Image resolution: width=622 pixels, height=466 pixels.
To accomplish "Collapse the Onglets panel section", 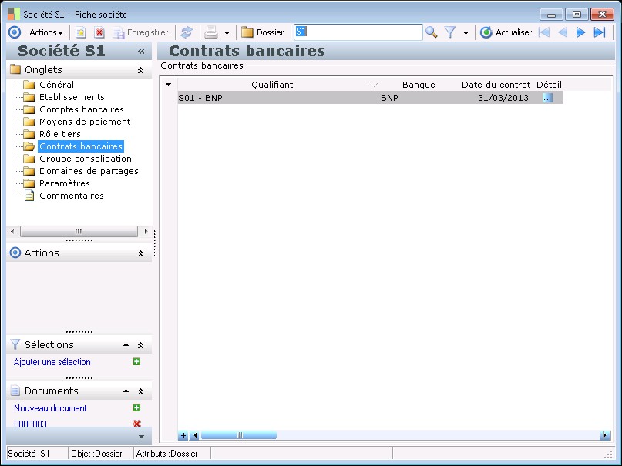I will [140, 70].
